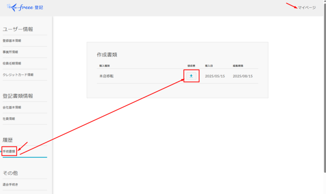
Task: Open 退会手続き under その他
Action: click(11, 184)
